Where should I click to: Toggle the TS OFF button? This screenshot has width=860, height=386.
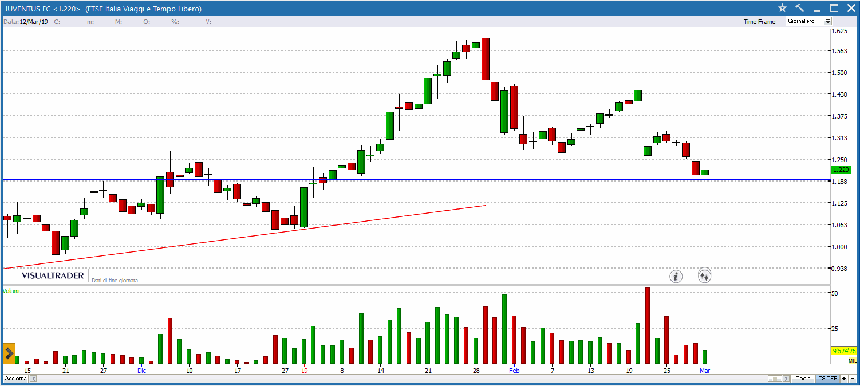coord(827,379)
